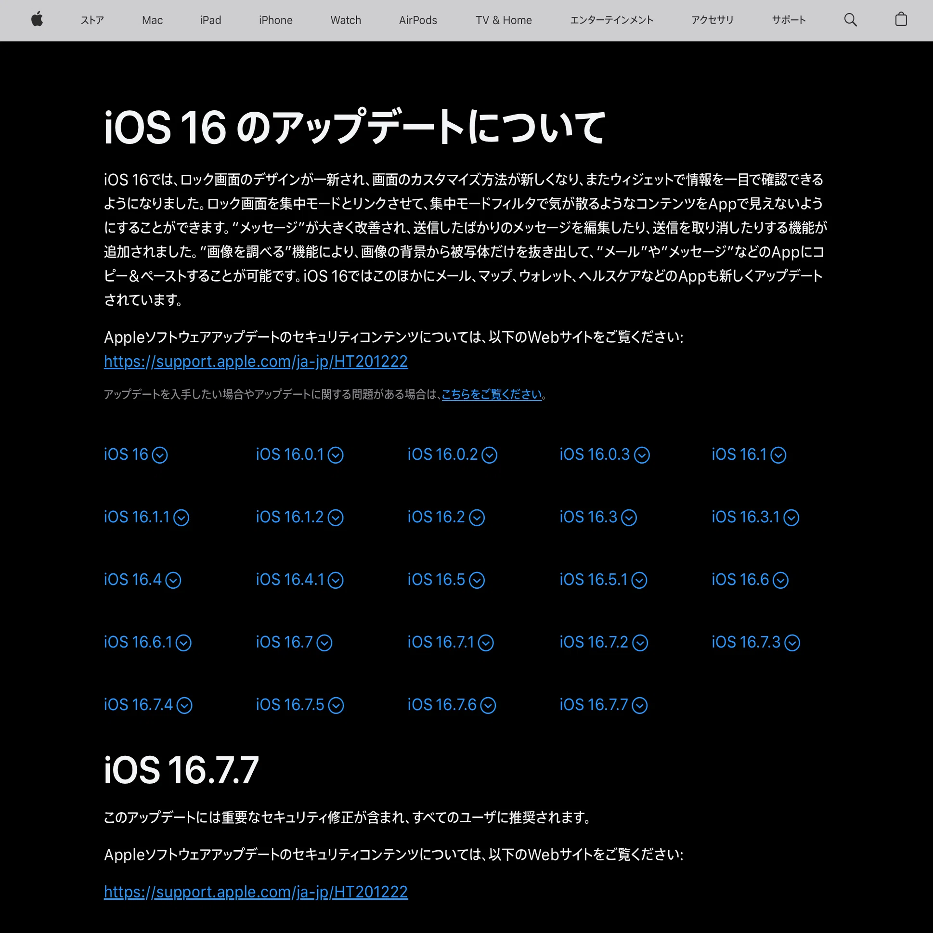Open the サポート menu item
The height and width of the screenshot is (933, 933).
[x=789, y=20]
